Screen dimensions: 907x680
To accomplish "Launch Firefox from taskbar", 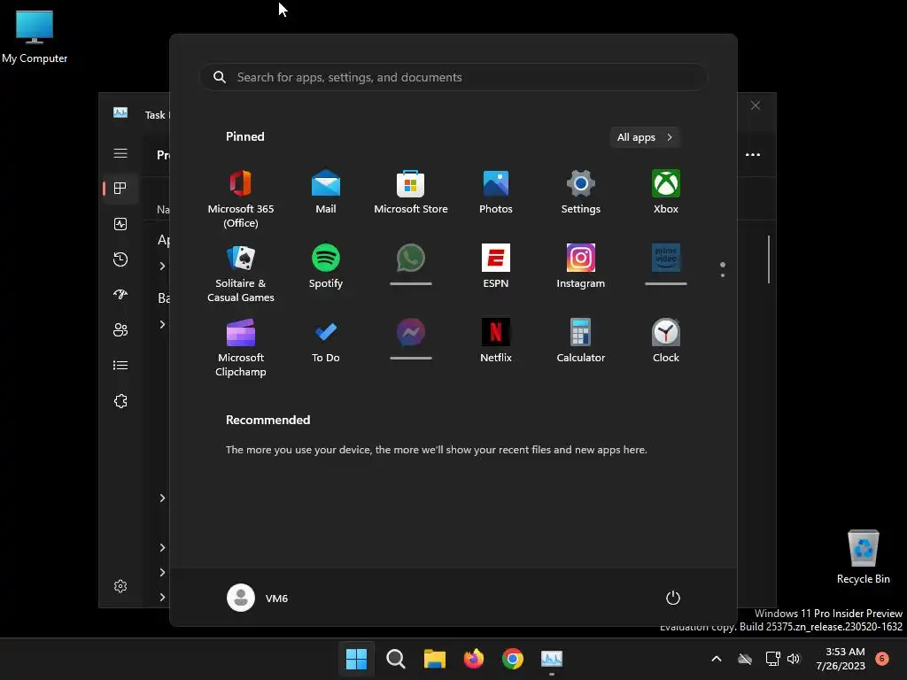I will 474,659.
